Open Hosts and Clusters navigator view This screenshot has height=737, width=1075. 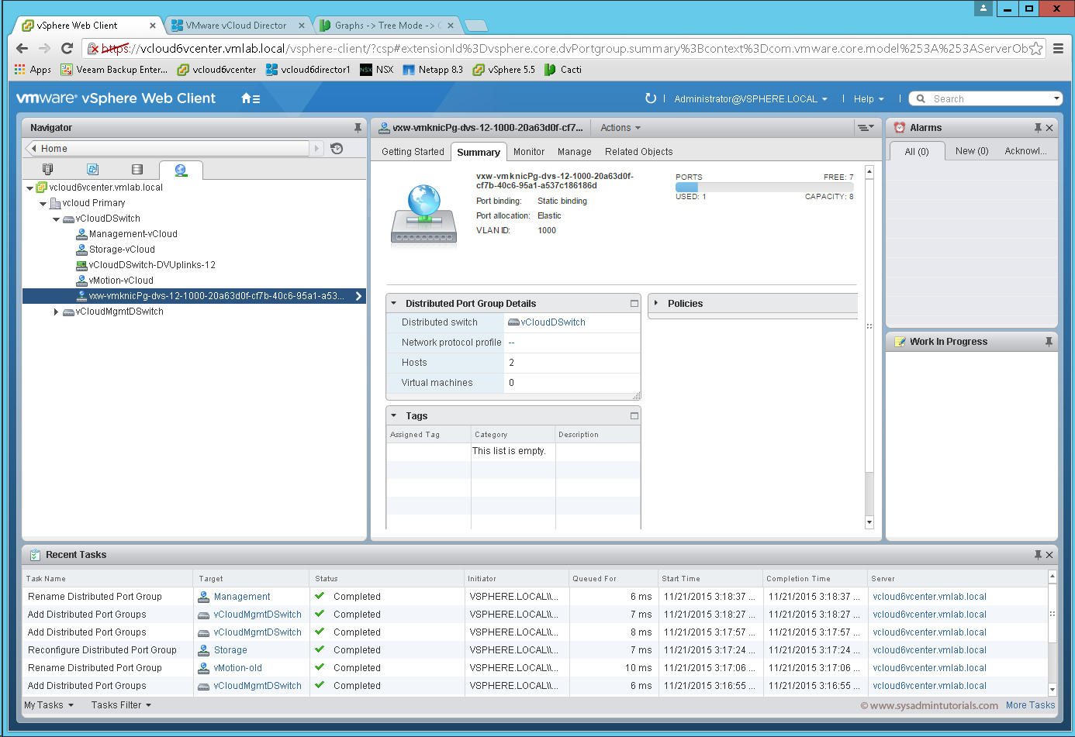point(48,169)
